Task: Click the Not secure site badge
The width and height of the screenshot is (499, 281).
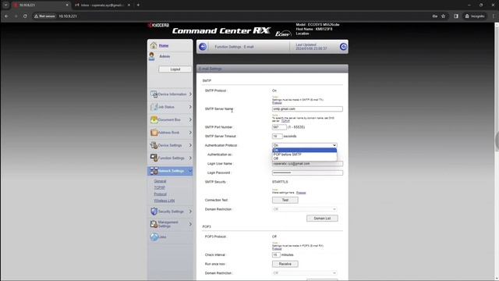Action: pyautogui.click(x=44, y=16)
